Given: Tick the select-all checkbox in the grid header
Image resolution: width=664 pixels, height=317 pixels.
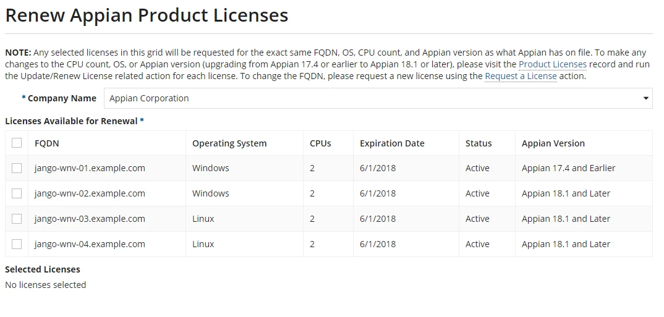Looking at the screenshot, I should pyautogui.click(x=17, y=143).
